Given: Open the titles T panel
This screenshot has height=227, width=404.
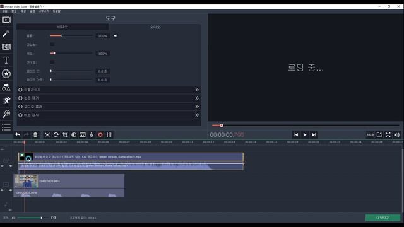Looking at the screenshot, I should pos(6,60).
